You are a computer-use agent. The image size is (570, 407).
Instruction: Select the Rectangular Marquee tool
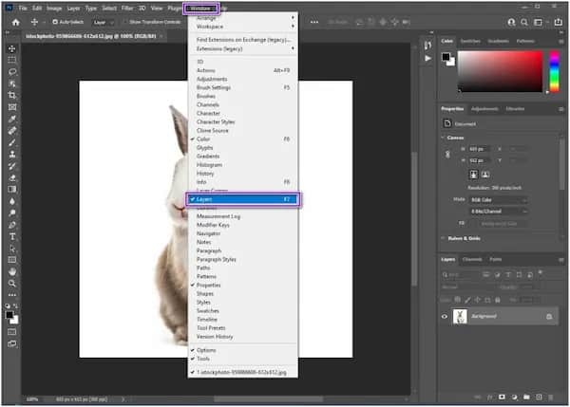[x=12, y=60]
